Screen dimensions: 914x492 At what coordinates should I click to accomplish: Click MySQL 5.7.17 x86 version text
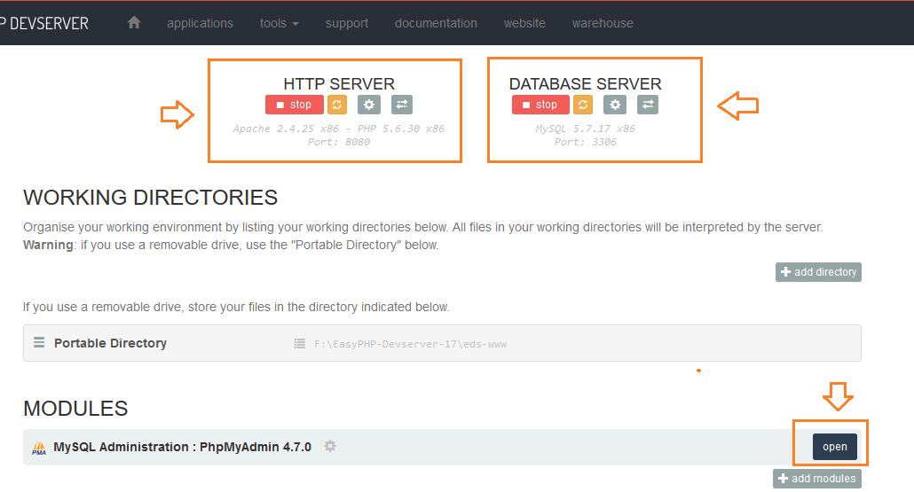click(x=586, y=129)
